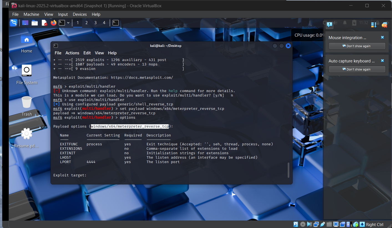392x228 pixels.
Task: Click the virtual hard disk icon in status bar
Action: (x=296, y=224)
